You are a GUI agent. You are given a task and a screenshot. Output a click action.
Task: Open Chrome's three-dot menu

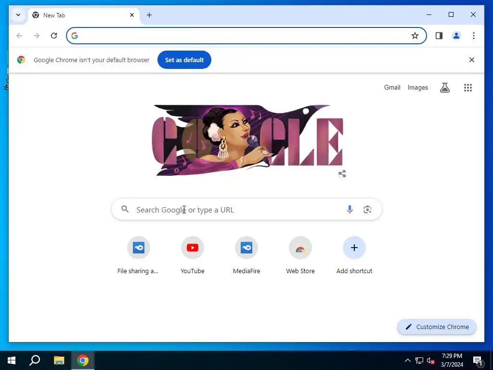(474, 36)
